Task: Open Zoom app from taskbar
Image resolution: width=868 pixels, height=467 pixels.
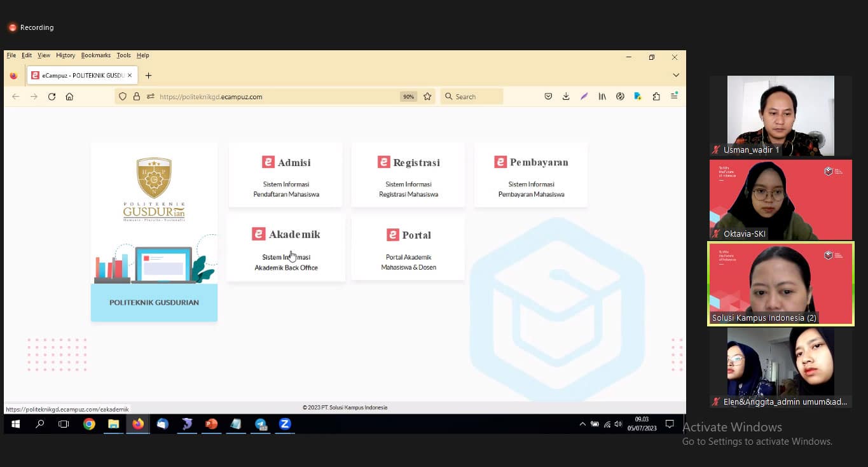Action: click(285, 424)
